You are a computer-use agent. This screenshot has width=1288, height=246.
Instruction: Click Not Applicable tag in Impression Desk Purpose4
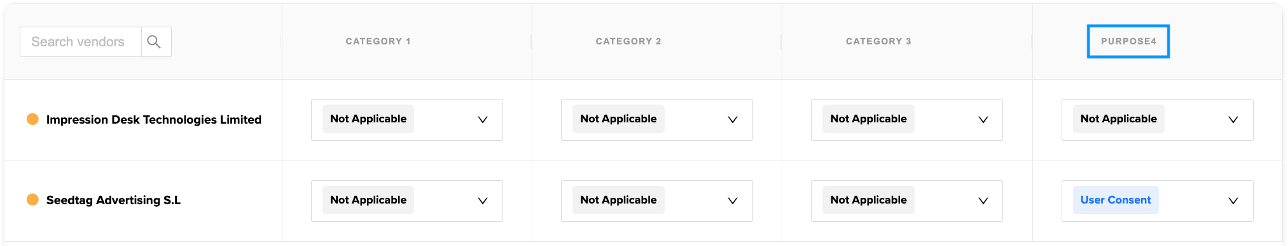coord(1118,119)
